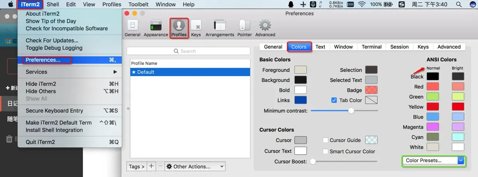The image size is (478, 177).
Task: Open the General preferences toolbar icon
Action: (133, 28)
